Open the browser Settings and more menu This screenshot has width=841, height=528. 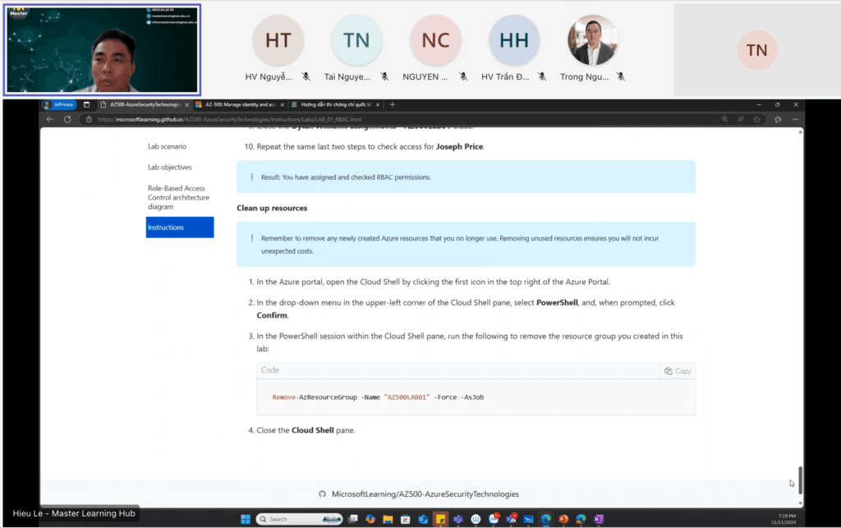pos(795,120)
